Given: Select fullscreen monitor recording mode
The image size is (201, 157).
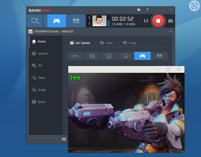Looking at the screenshot, I should click(109, 56).
